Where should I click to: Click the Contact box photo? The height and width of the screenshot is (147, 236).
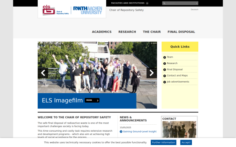click(x=179, y=129)
